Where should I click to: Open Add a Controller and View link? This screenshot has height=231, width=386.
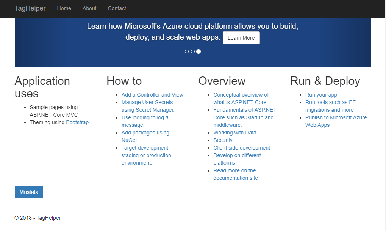(152, 95)
